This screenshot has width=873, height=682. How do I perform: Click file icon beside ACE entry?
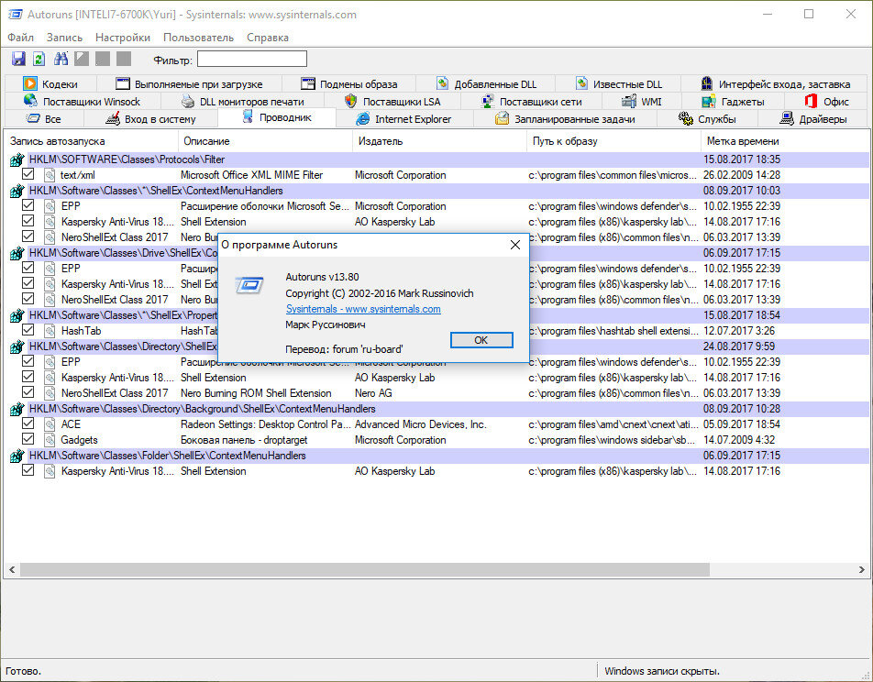[x=50, y=424]
